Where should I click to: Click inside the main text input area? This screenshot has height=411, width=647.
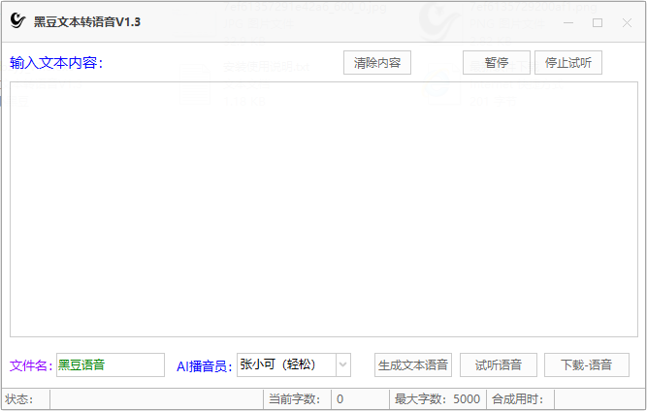pos(324,209)
